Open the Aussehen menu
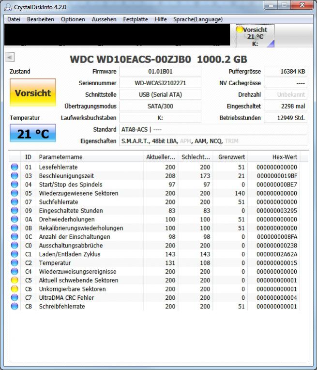317x370 pixels. (104, 19)
